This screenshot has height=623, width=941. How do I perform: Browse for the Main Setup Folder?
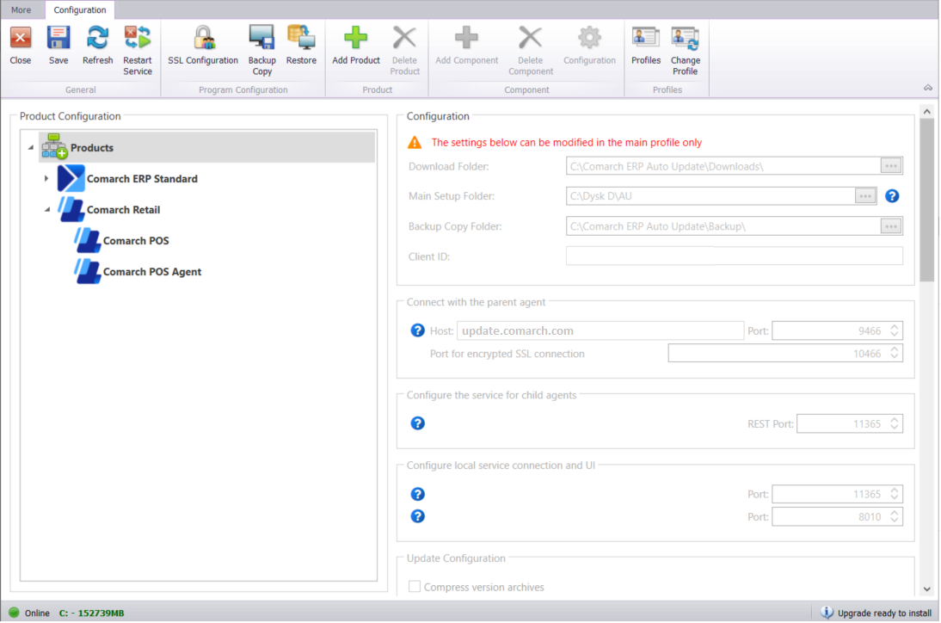pyautogui.click(x=864, y=196)
